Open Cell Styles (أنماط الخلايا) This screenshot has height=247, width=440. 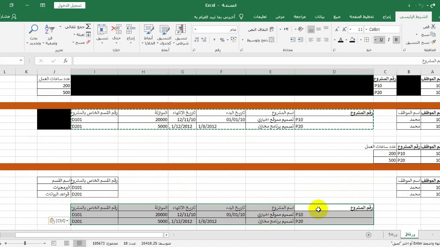pyautogui.click(x=149, y=34)
